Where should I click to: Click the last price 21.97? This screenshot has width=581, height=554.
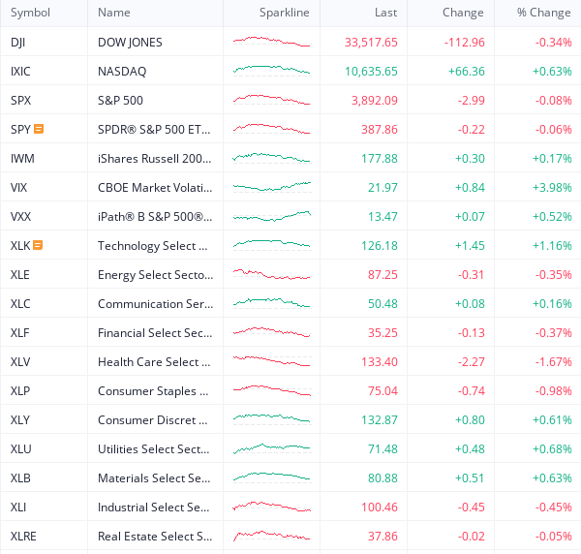click(382, 188)
